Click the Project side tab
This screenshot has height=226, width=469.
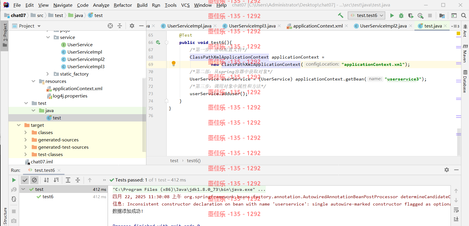pyautogui.click(x=5, y=35)
